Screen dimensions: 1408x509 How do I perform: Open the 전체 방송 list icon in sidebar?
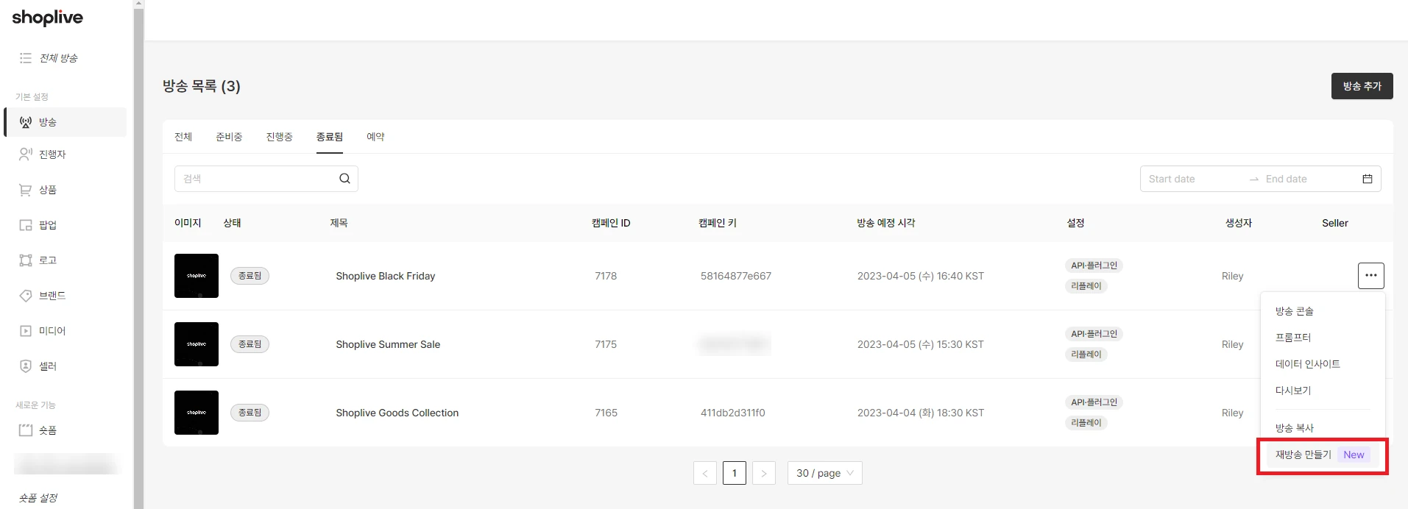coord(26,58)
